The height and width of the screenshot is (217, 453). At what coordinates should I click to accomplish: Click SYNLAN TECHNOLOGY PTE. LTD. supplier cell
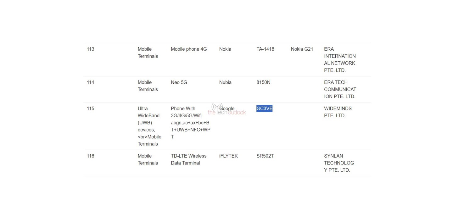pyautogui.click(x=339, y=163)
